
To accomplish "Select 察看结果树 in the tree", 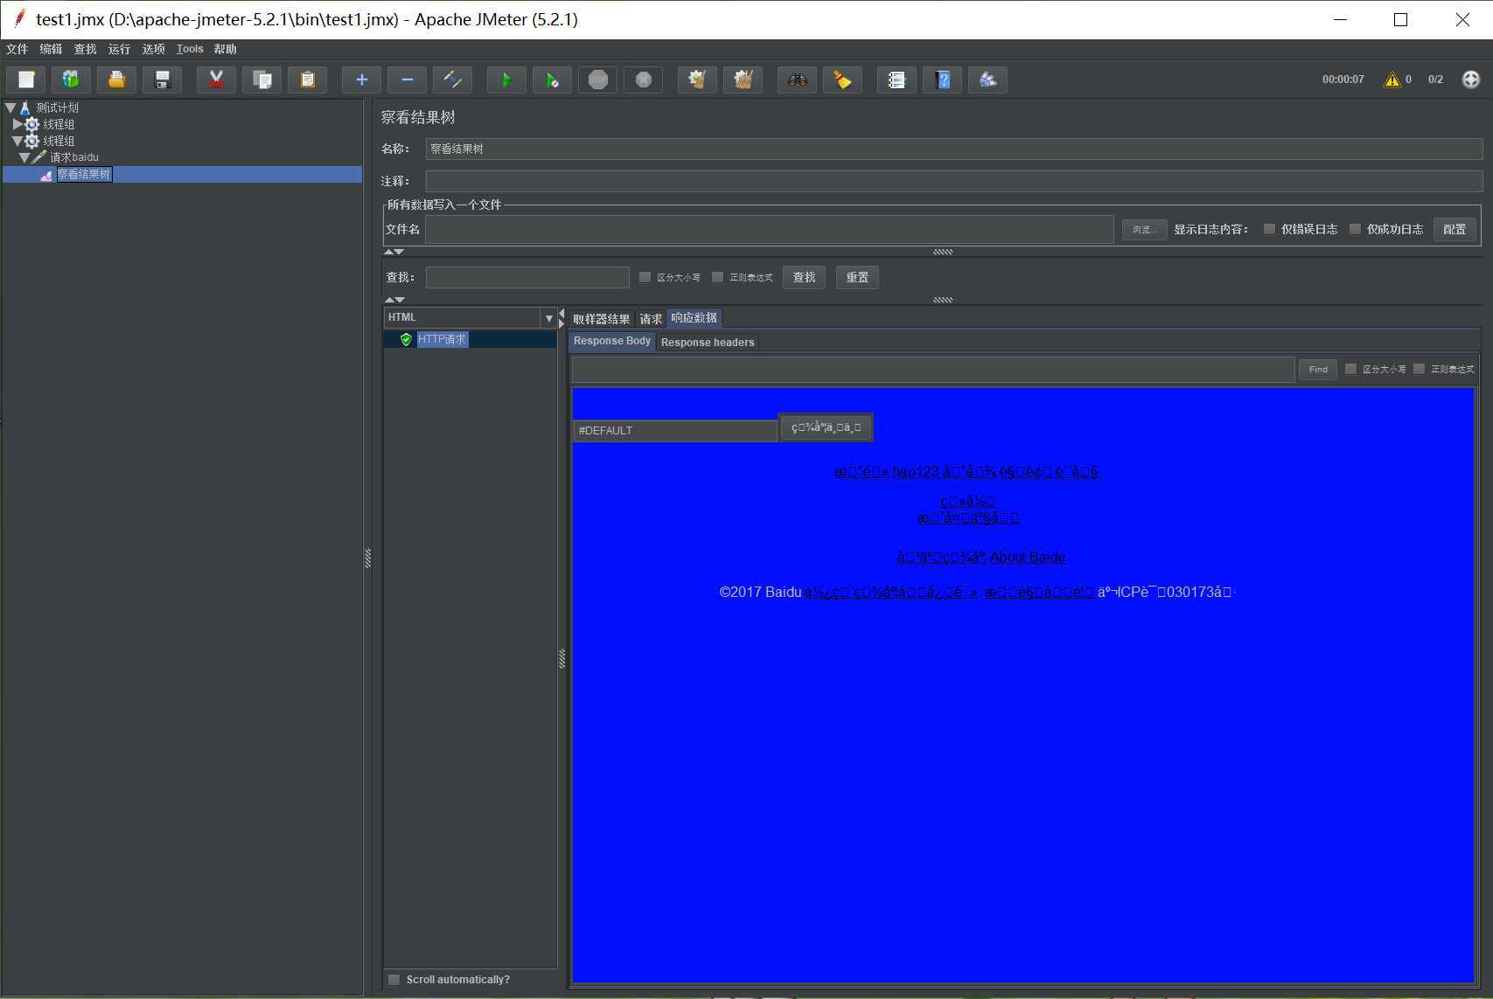I will tap(84, 175).
